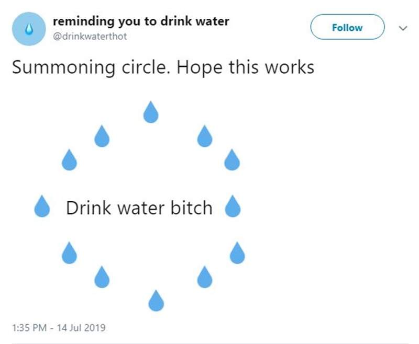The image size is (419, 344).
Task: Click the lower-left droplet nearest the bottom droplet
Action: point(102,277)
